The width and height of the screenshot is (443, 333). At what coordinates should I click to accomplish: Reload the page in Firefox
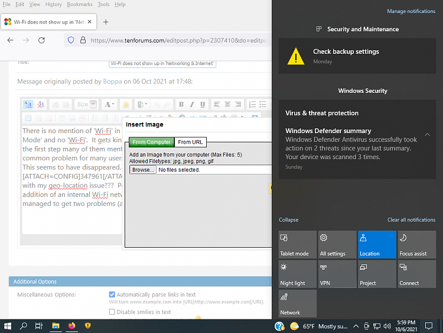tap(41, 40)
